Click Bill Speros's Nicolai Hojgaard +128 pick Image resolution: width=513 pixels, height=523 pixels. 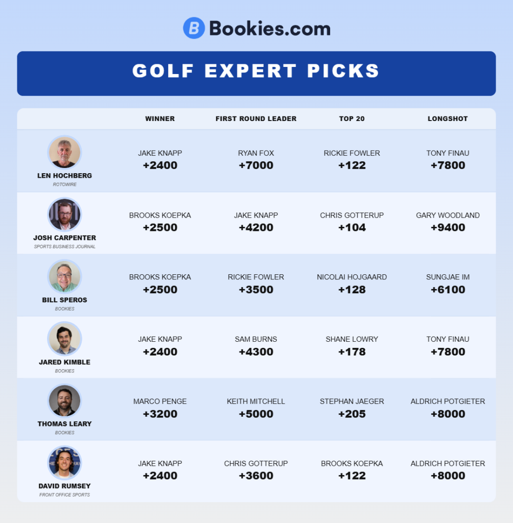click(352, 283)
